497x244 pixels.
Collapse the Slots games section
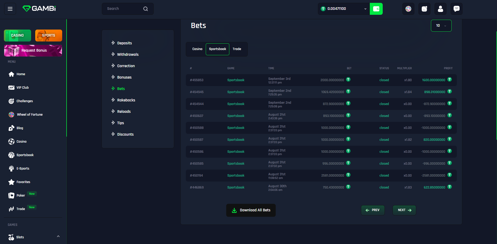point(58,236)
